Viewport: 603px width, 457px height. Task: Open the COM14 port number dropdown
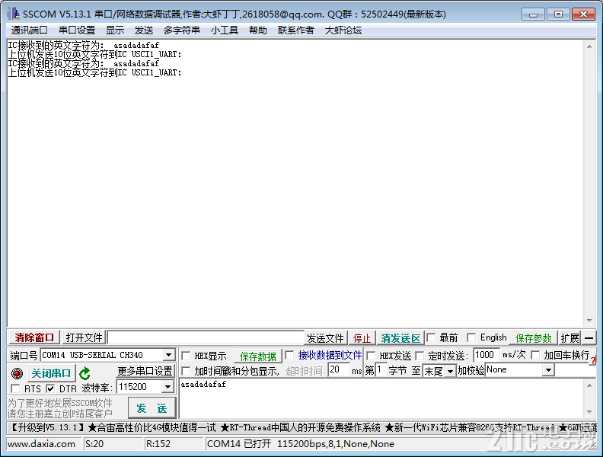(168, 355)
